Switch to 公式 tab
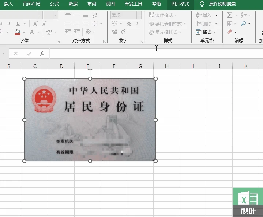The width and height of the screenshot is (263, 217). point(55,4)
